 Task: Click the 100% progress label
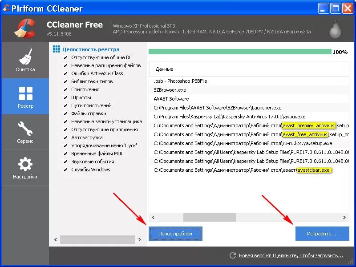[340, 52]
